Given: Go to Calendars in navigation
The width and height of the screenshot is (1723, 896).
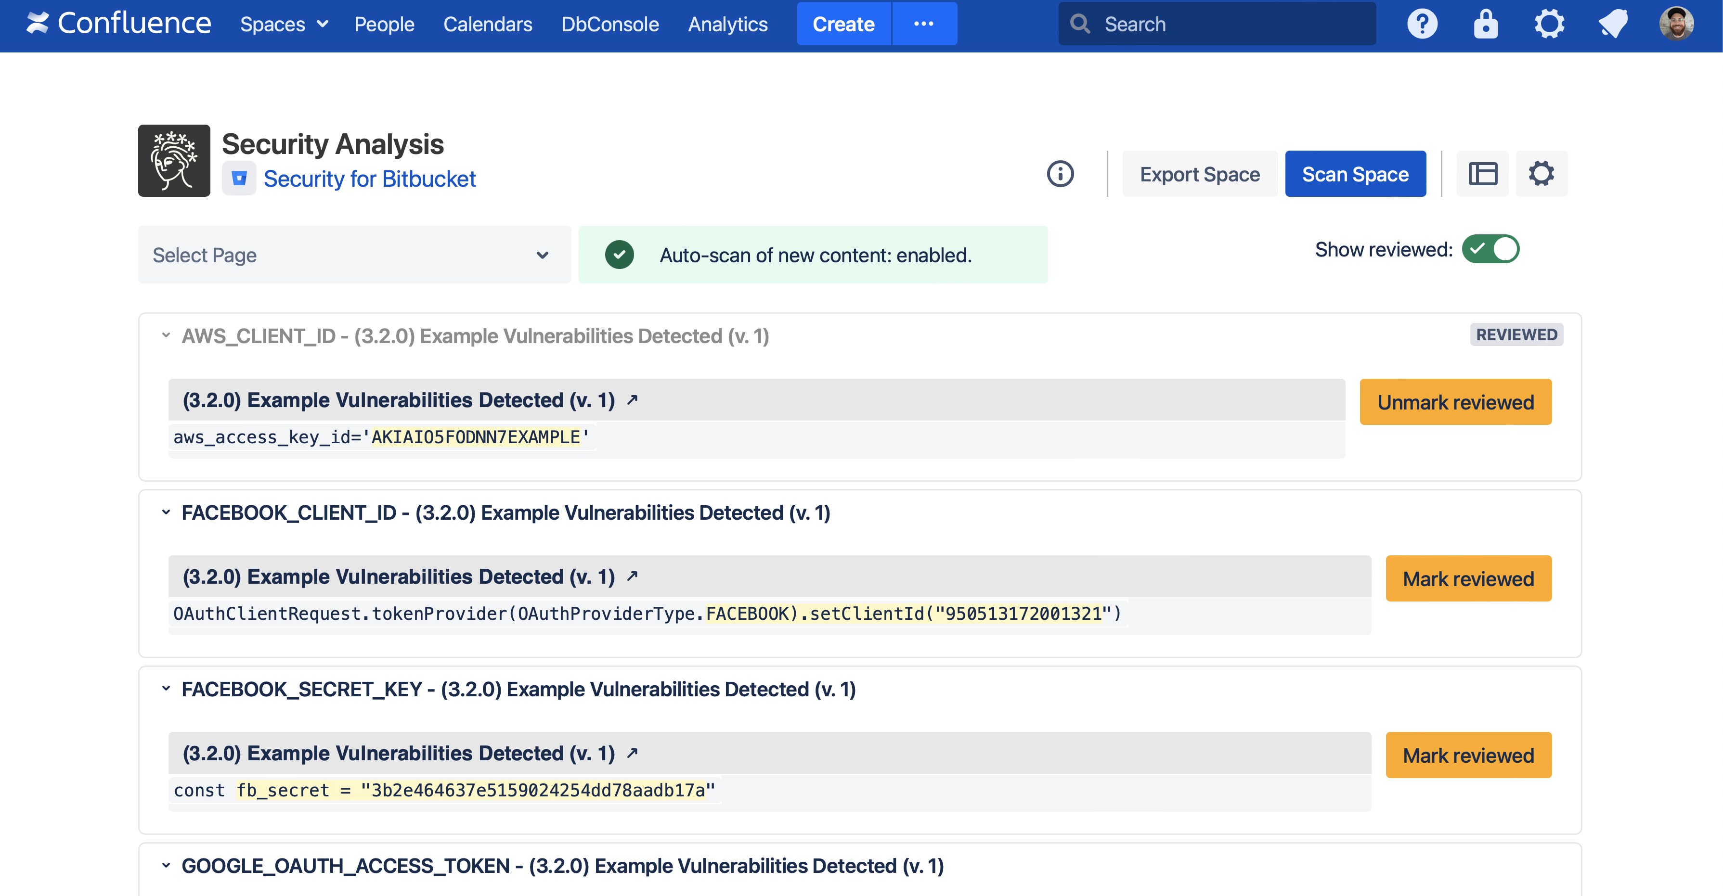Looking at the screenshot, I should [487, 24].
